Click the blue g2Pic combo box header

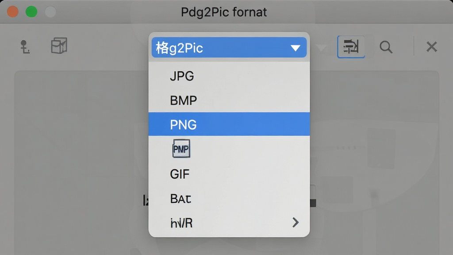coord(229,47)
